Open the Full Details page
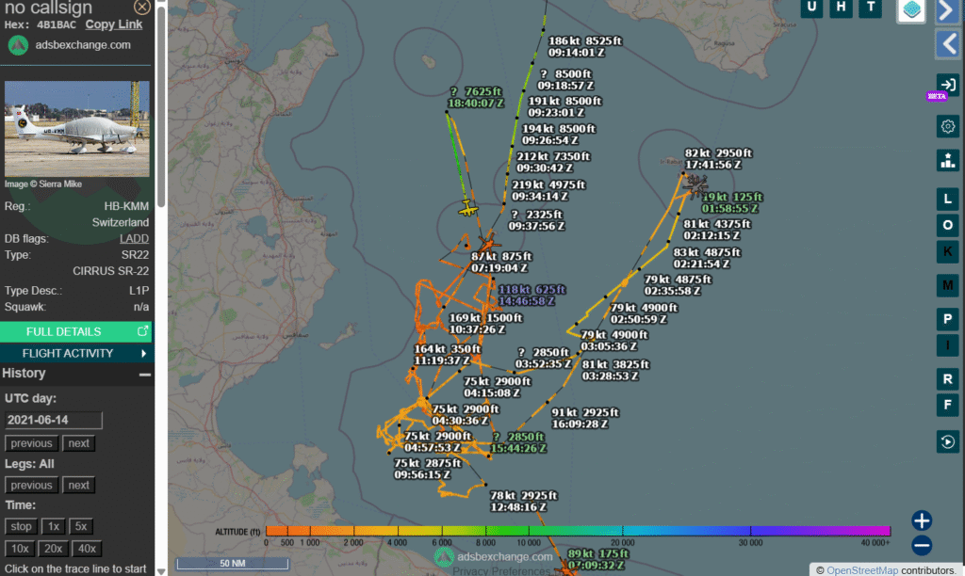965x576 pixels. [75, 331]
